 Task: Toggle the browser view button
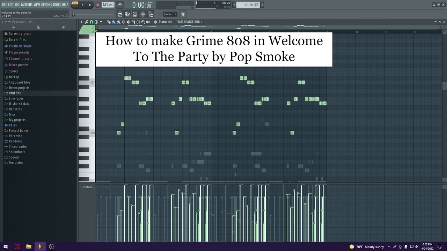point(151,14)
